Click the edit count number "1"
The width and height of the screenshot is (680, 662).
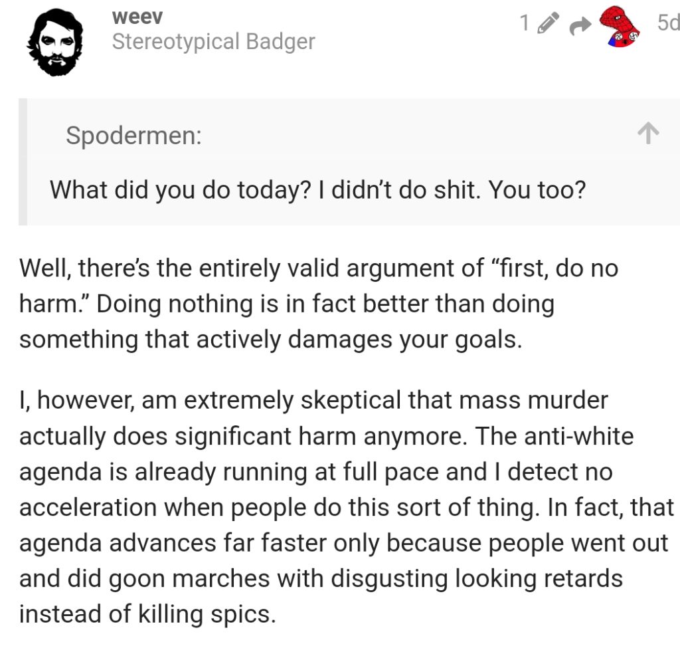coord(525,24)
